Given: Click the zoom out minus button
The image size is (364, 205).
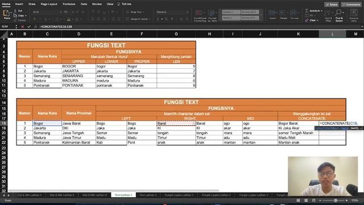Looking at the screenshot, I should [320, 200].
